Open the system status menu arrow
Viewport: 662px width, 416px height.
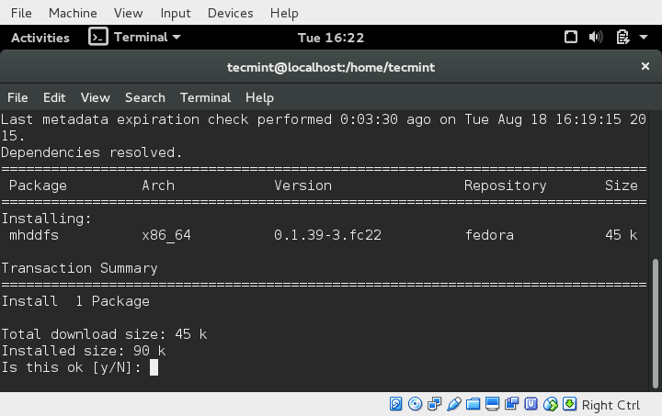pyautogui.click(x=644, y=38)
